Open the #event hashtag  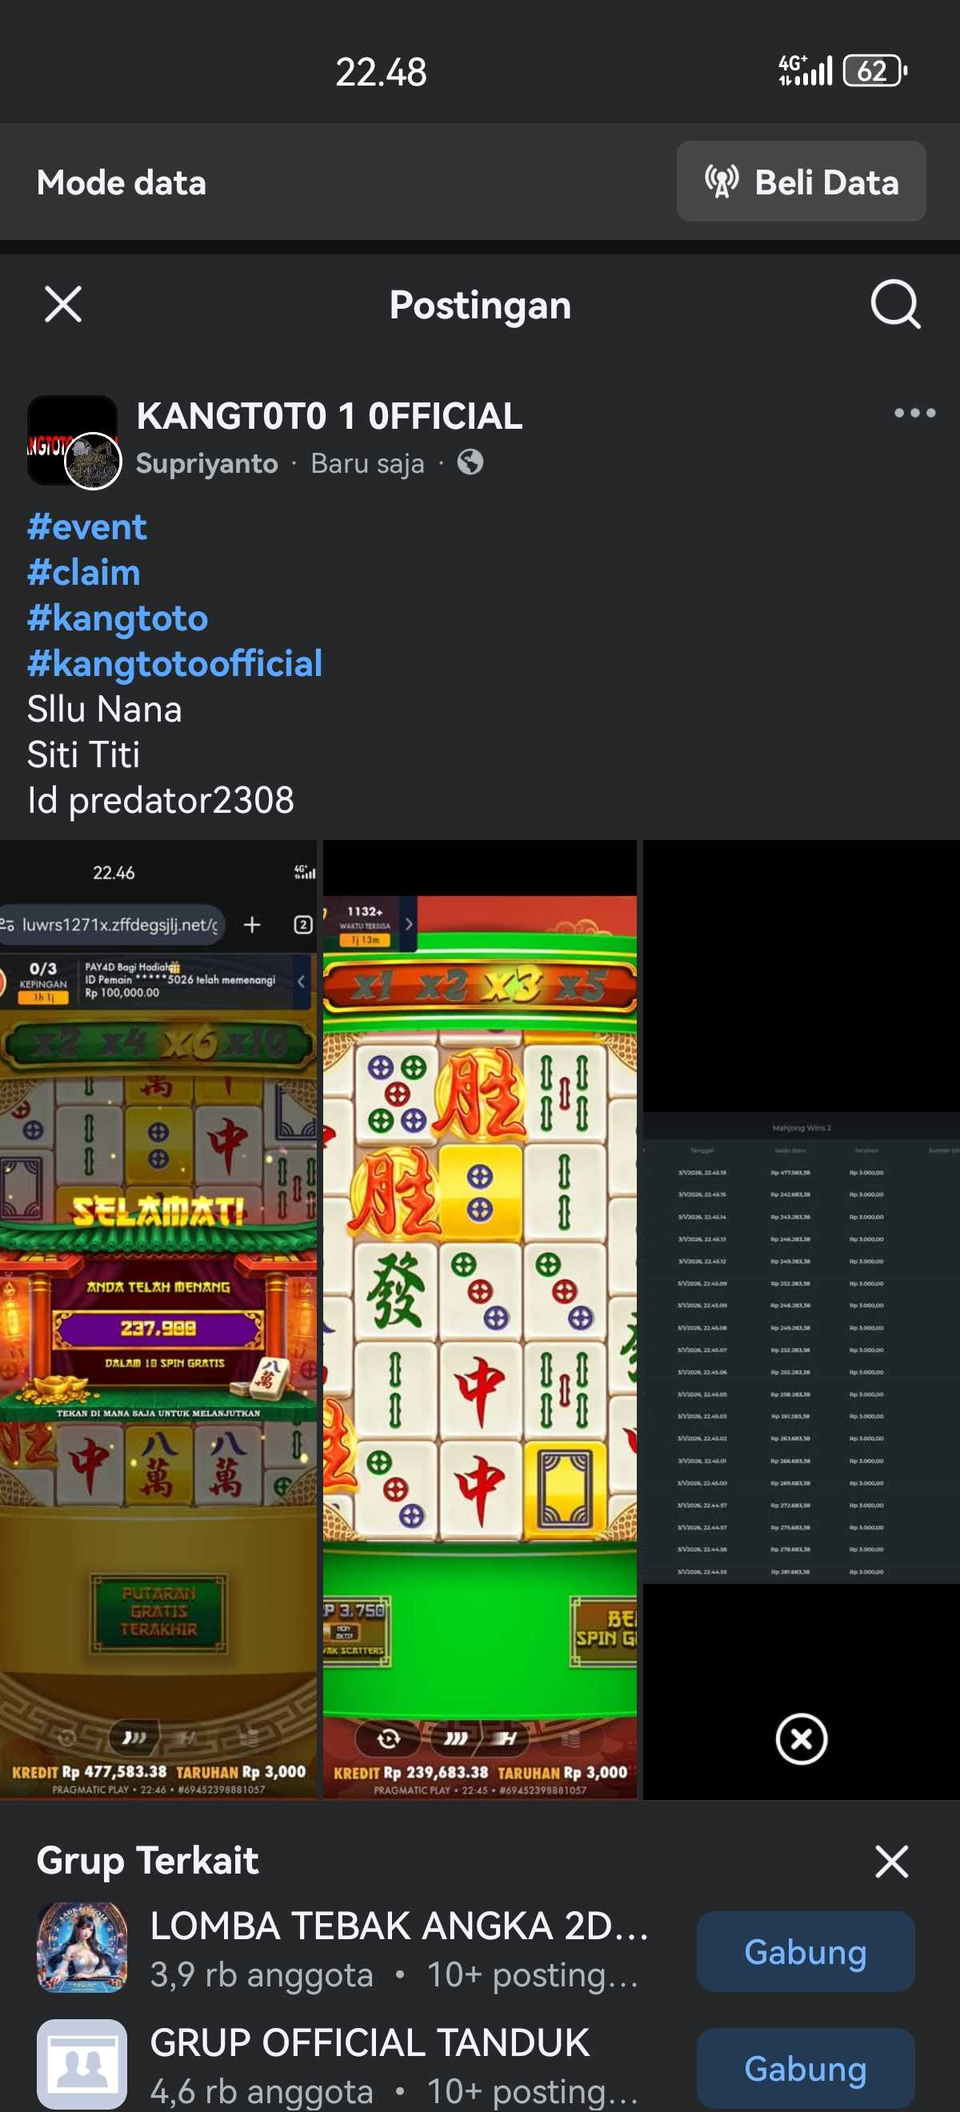87,526
